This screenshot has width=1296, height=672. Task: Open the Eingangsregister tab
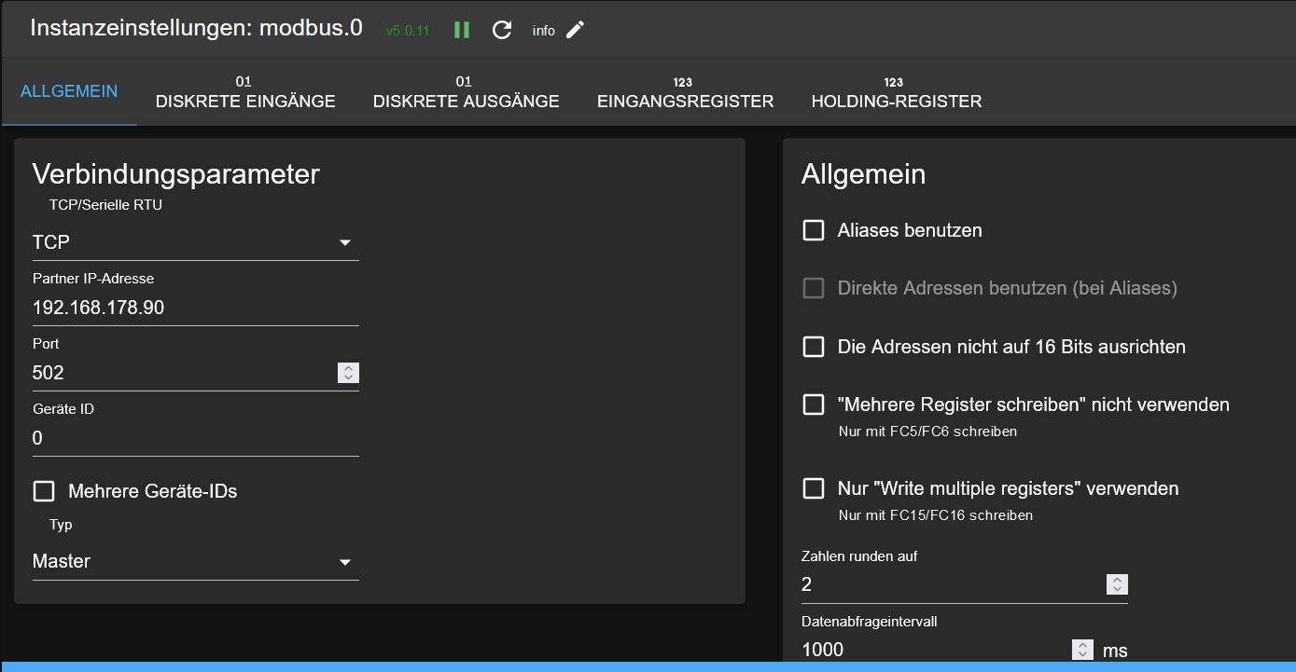pos(686,91)
